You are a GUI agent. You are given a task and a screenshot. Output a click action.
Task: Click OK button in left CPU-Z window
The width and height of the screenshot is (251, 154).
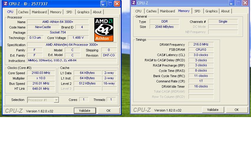pos(108,111)
